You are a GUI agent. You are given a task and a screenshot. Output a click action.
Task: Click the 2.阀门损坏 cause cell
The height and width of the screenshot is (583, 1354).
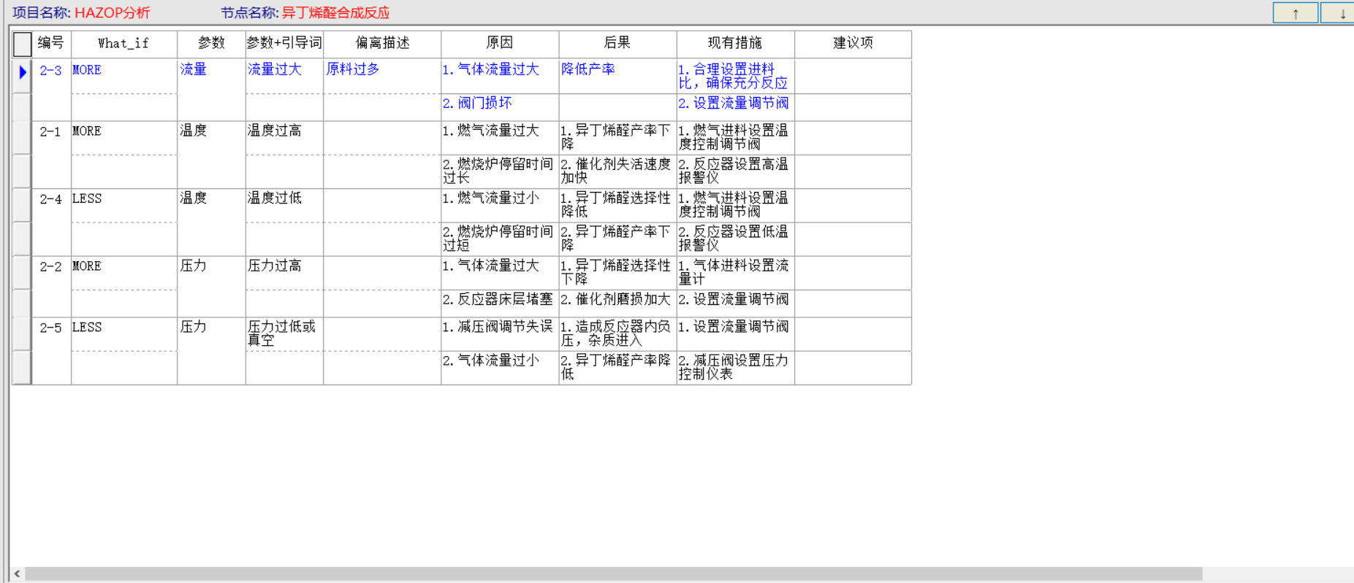click(500, 107)
